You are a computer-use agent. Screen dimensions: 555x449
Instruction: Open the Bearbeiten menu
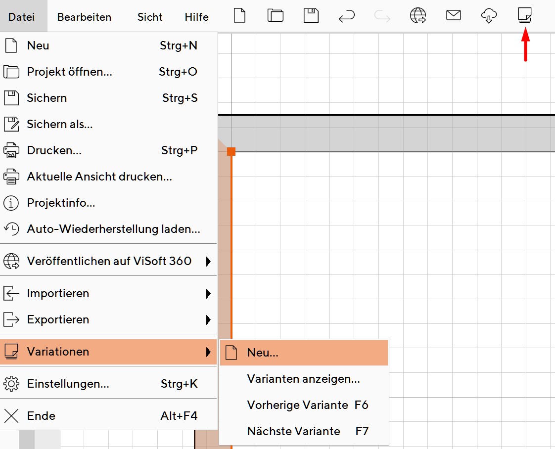click(x=84, y=16)
